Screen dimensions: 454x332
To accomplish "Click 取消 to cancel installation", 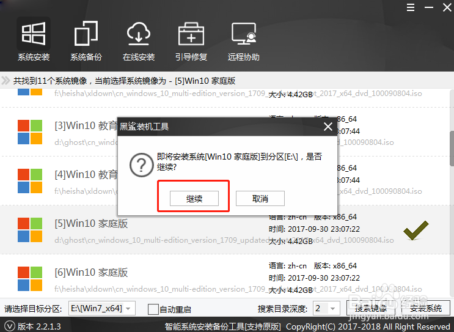I will pyautogui.click(x=260, y=199).
